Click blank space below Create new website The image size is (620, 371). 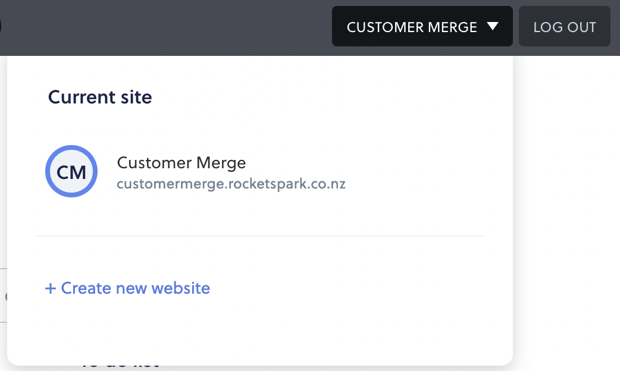coord(260,332)
